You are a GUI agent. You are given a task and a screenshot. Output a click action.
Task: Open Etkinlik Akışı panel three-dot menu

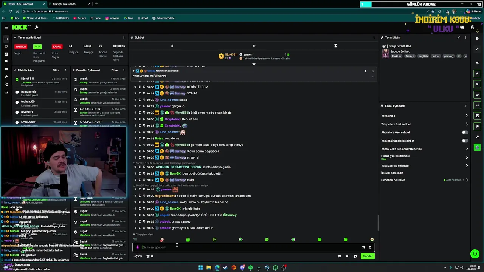(65, 70)
